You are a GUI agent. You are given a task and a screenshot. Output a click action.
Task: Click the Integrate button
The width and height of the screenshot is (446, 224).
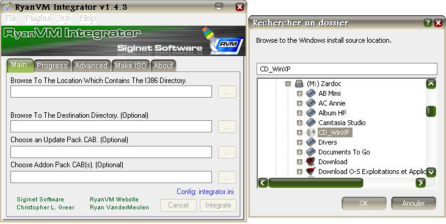[x=218, y=205]
